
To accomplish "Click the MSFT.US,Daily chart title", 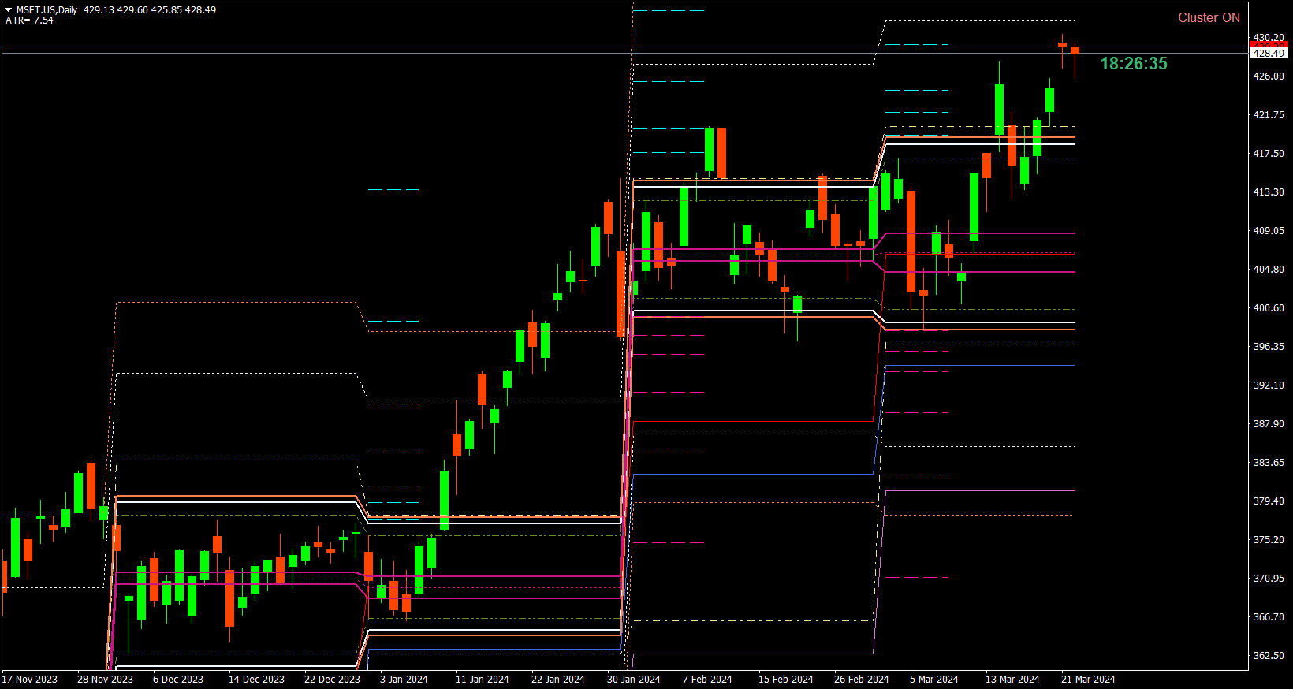I will tap(47, 10).
